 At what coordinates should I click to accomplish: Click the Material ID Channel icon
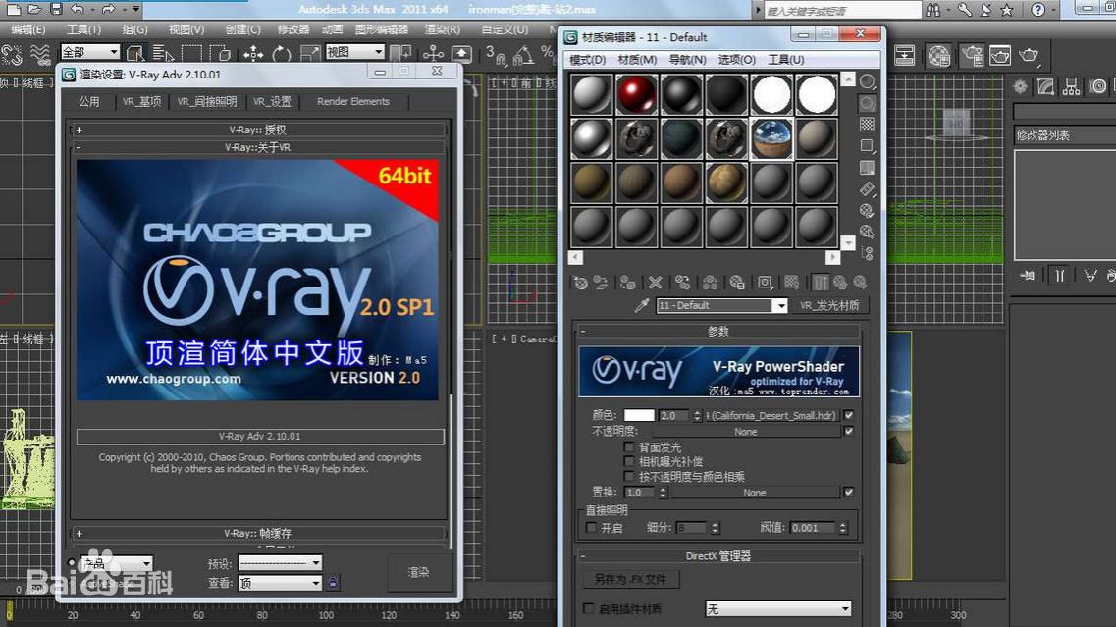[765, 284]
